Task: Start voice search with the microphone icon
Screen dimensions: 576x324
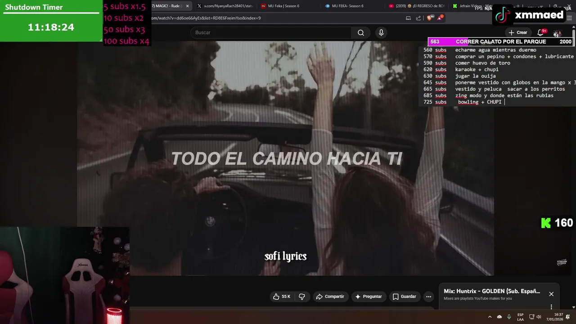Action: click(x=381, y=32)
